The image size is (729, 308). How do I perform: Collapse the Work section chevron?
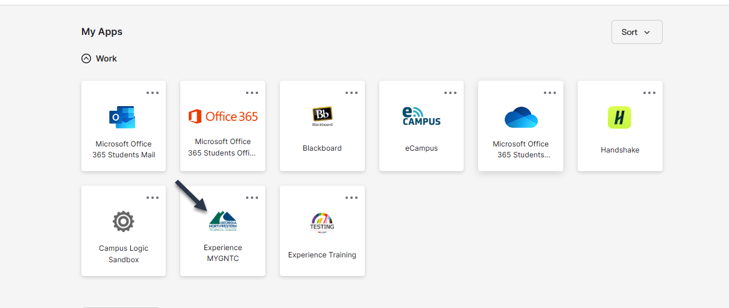click(x=86, y=58)
